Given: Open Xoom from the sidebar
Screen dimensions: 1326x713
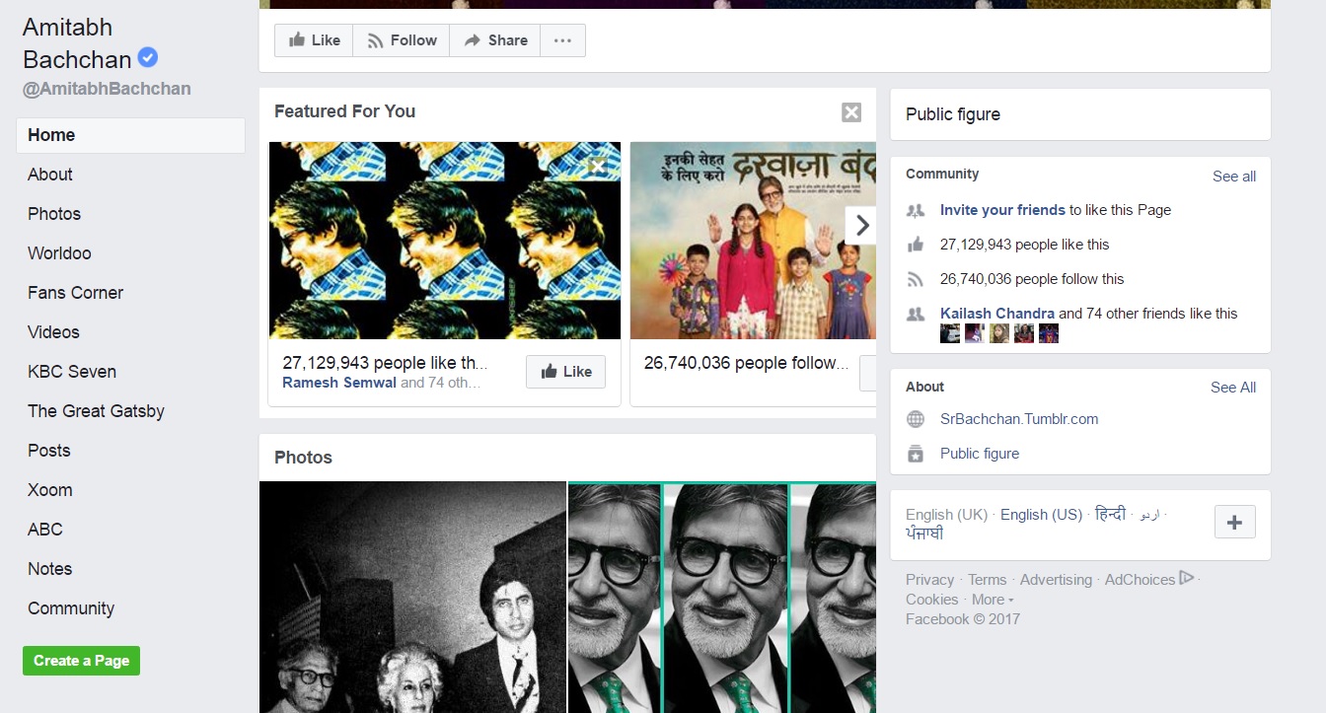Looking at the screenshot, I should click(x=50, y=490).
